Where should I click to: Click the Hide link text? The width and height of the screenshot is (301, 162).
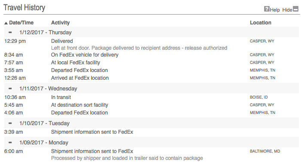click(287, 10)
